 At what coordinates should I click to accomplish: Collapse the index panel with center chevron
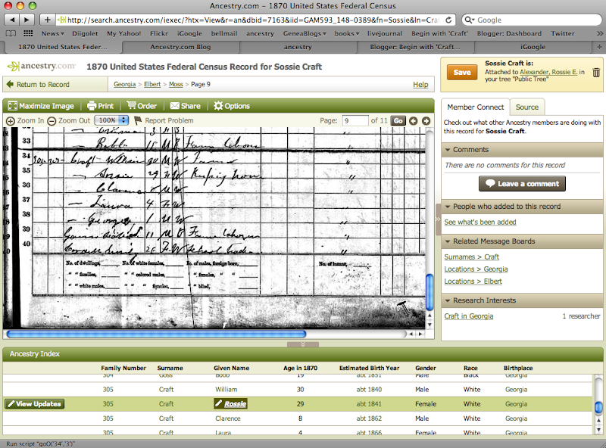pyautogui.click(x=303, y=344)
